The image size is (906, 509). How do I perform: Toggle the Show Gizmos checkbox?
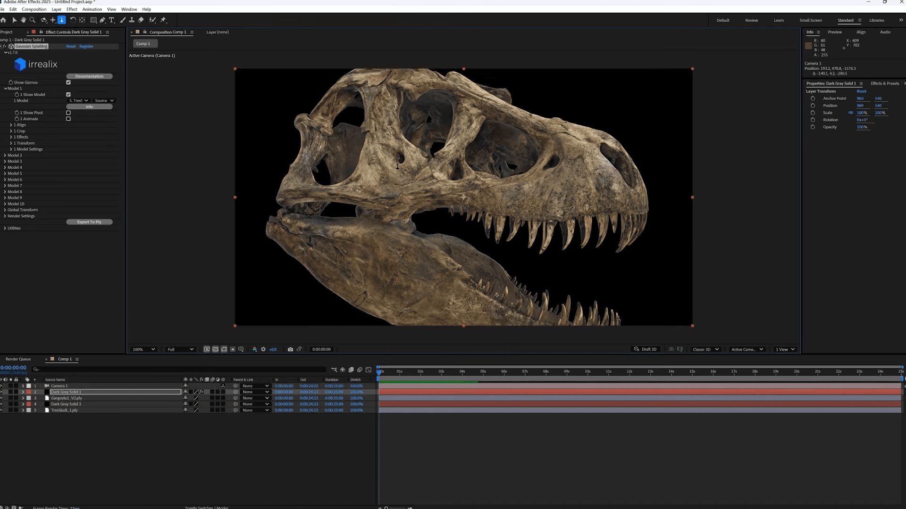click(x=68, y=82)
